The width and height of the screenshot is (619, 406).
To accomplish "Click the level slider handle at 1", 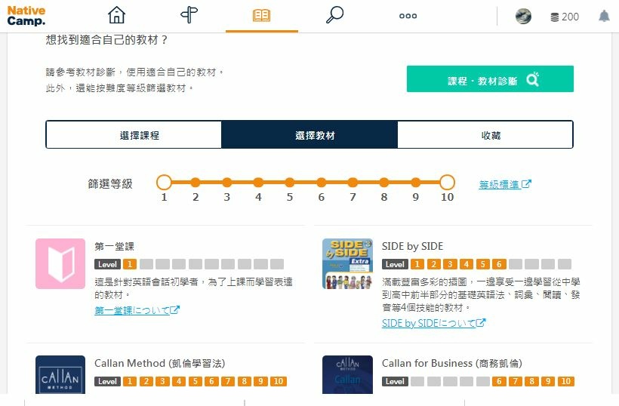I will 164,183.
